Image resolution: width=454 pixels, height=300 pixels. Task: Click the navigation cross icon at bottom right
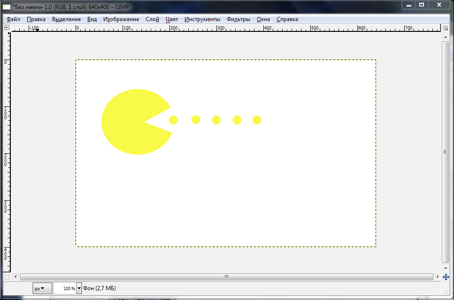click(446, 277)
